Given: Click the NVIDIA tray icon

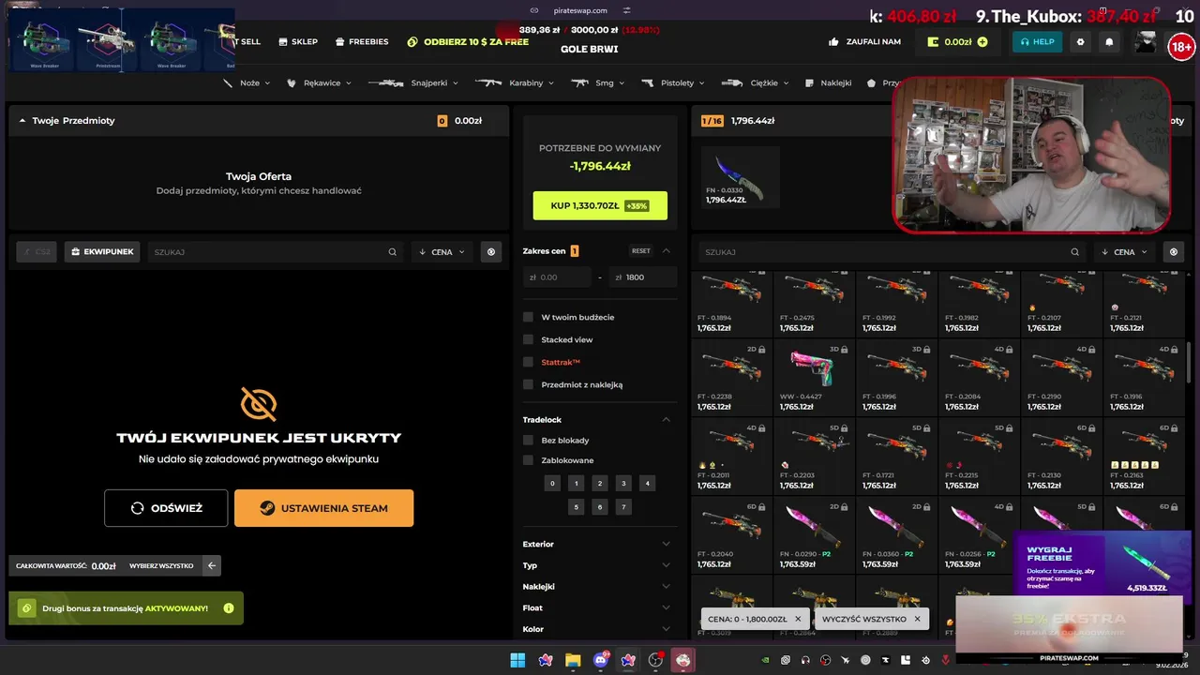Looking at the screenshot, I should 765,660.
